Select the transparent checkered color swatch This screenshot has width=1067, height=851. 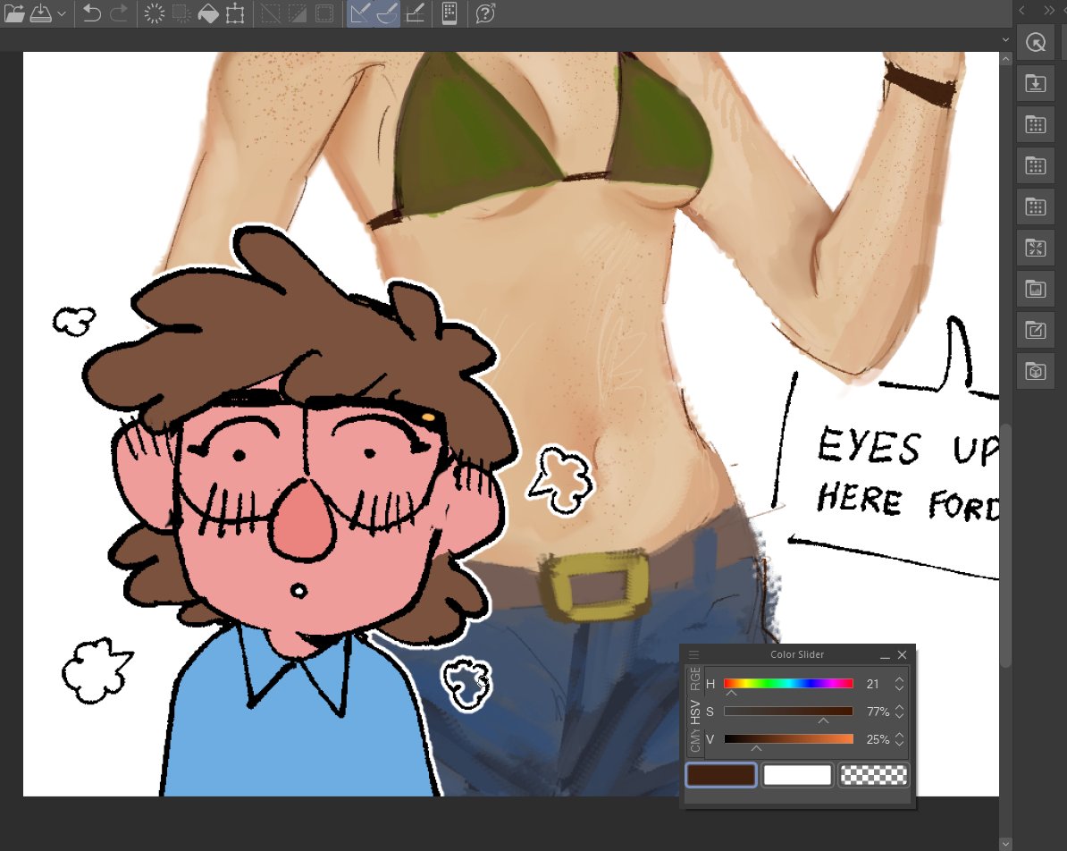click(875, 775)
